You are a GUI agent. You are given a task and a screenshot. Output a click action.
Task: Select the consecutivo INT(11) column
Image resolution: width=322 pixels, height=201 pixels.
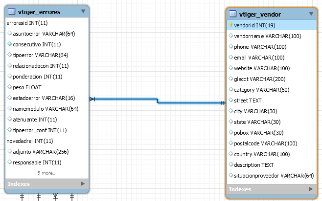[47, 44]
